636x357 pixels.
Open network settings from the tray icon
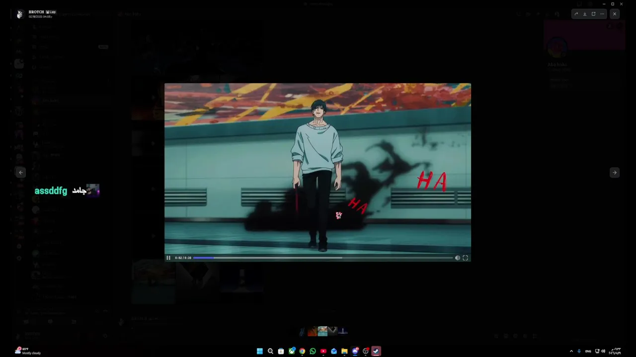[597, 351]
